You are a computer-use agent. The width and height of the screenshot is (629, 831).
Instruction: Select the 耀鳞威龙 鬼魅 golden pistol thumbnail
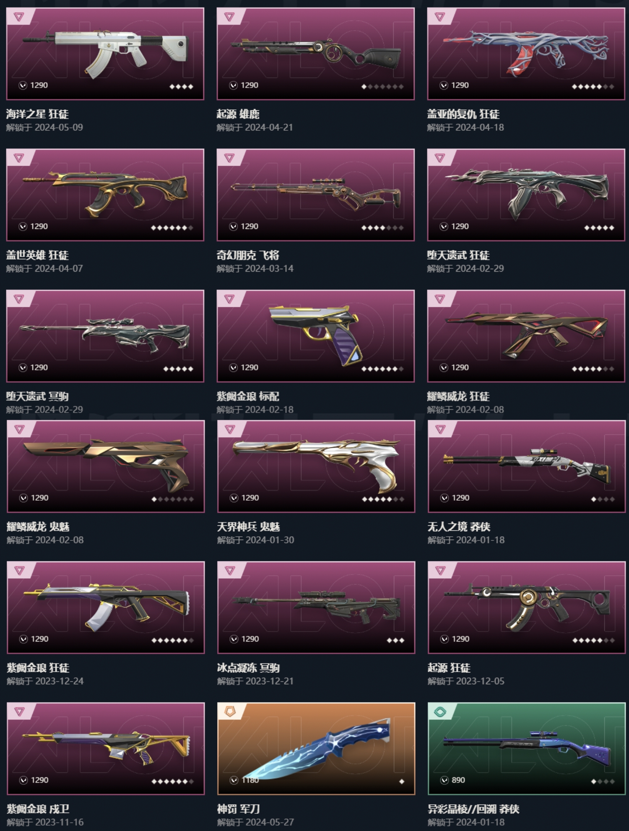pos(106,466)
